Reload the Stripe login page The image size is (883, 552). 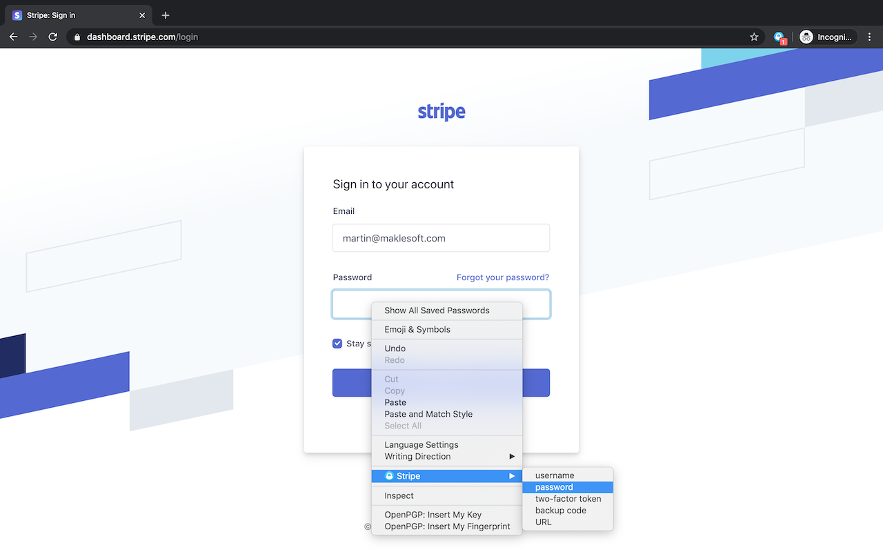[x=52, y=37]
